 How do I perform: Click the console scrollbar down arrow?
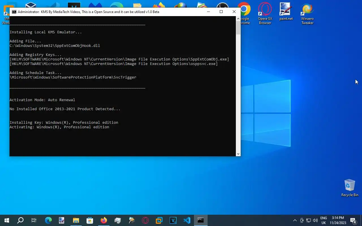click(x=238, y=154)
